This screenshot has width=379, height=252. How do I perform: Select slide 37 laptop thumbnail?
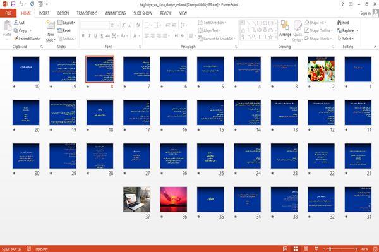(x=136, y=200)
